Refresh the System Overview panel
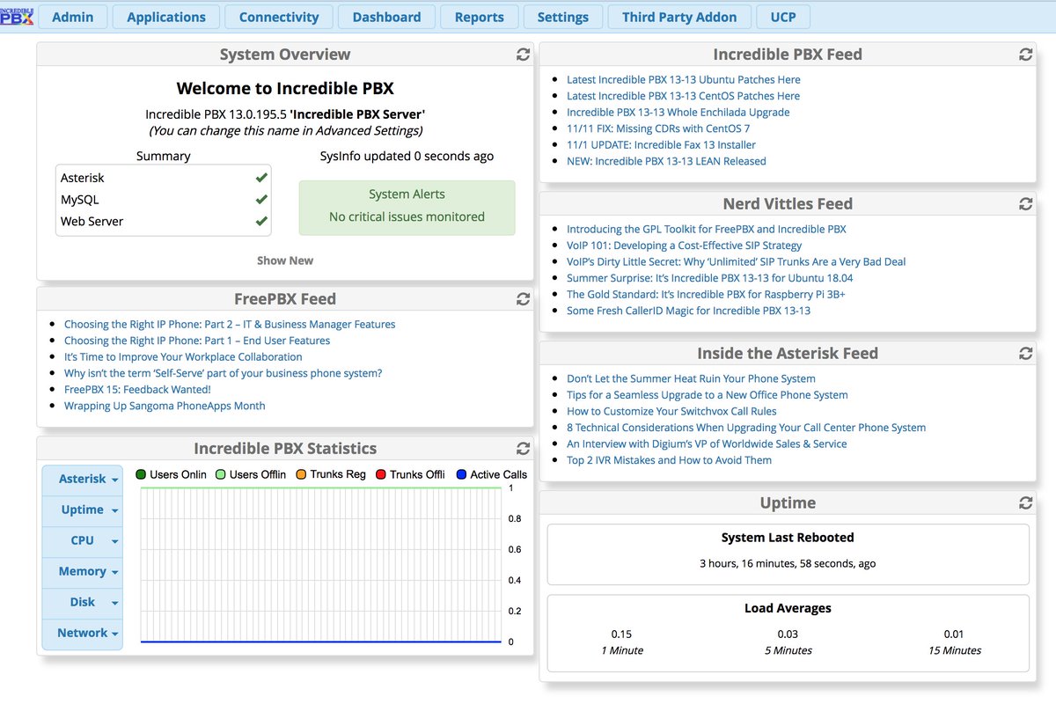1056x704 pixels. click(523, 55)
